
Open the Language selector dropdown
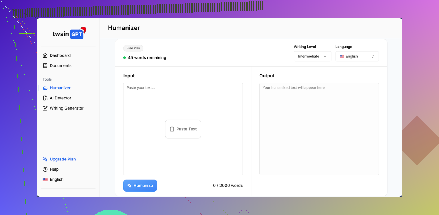click(357, 56)
